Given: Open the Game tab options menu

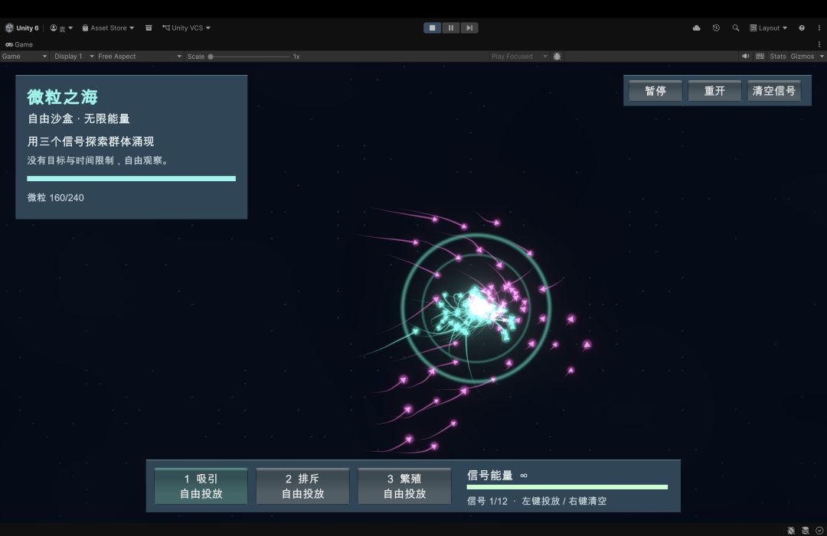Looking at the screenshot, I should [x=819, y=44].
